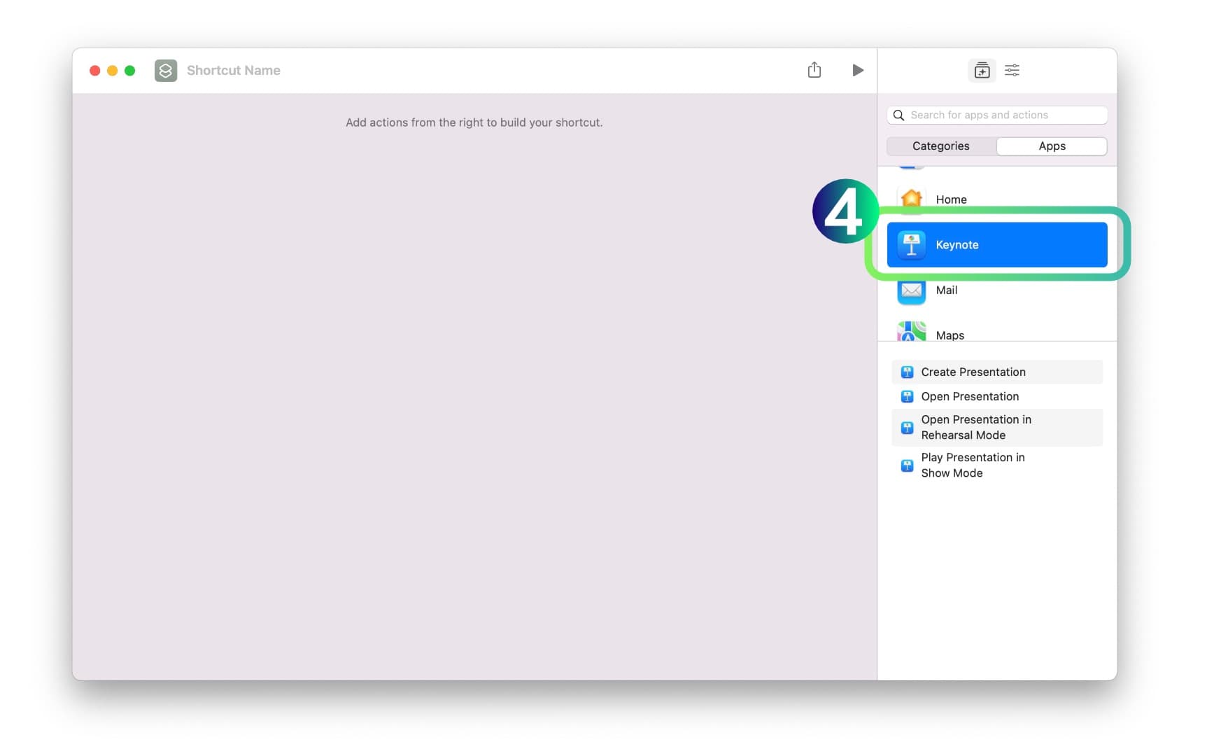Switch to the Categories tab

[x=940, y=146]
